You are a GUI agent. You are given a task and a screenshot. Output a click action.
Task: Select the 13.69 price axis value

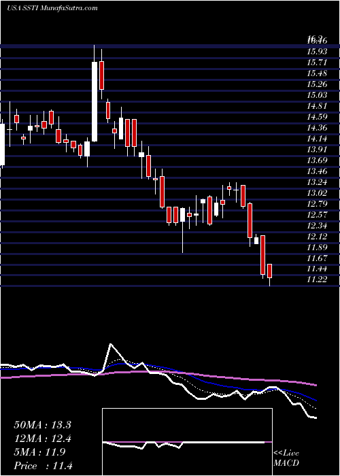pos(317,160)
